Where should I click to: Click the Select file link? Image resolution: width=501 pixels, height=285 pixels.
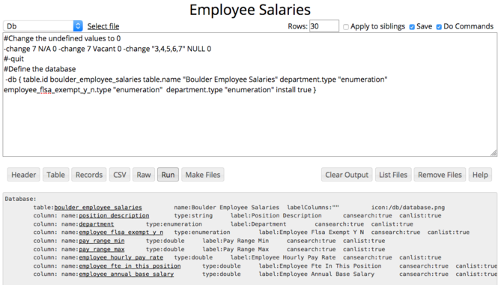103,26
